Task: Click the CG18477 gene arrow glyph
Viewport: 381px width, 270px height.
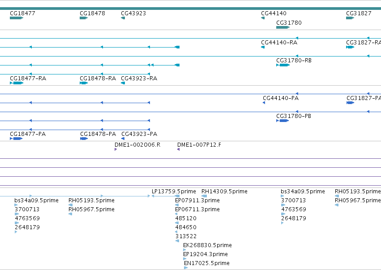Action: click(x=17, y=18)
